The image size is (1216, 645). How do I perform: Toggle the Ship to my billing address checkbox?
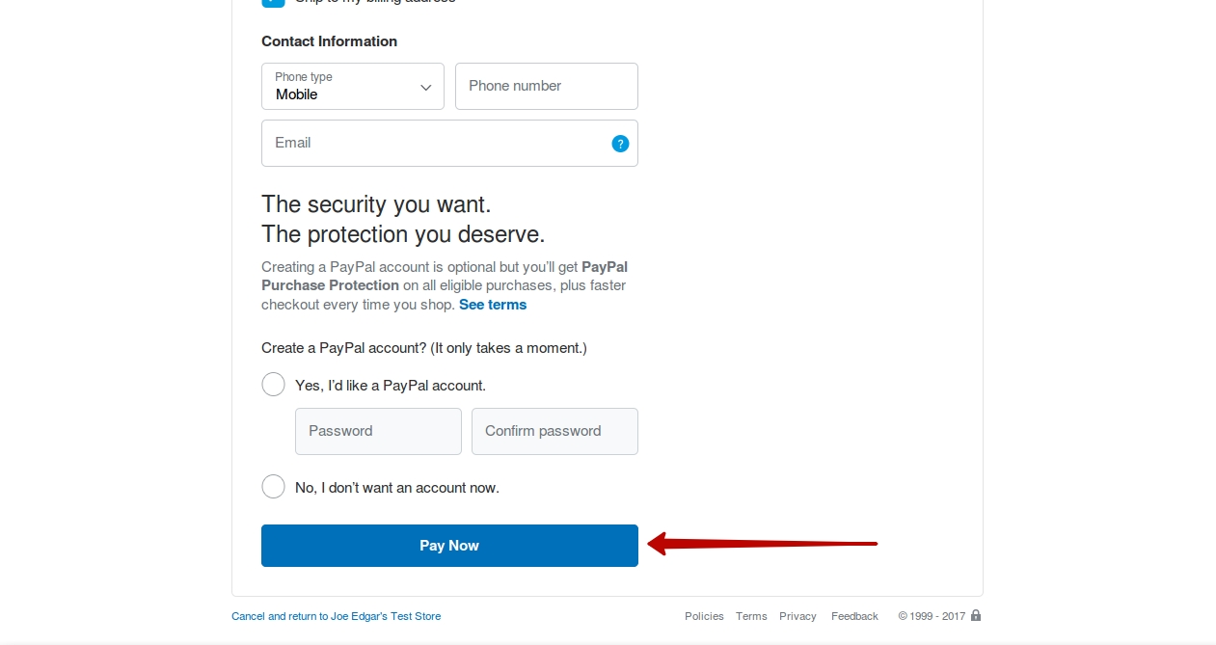[x=273, y=2]
